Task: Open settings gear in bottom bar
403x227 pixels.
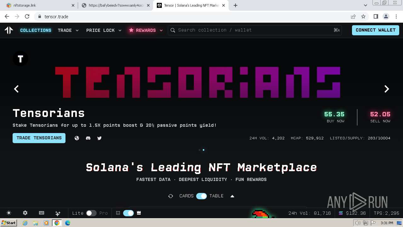Action: click(25, 213)
